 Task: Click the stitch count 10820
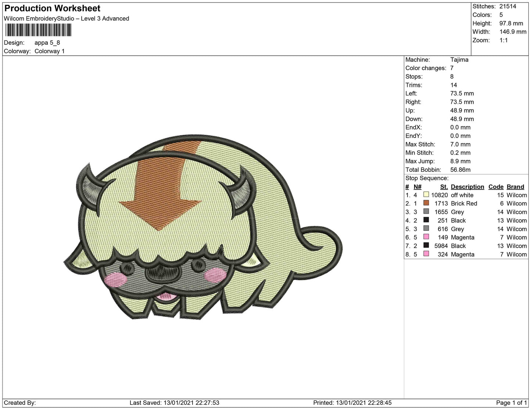(439, 195)
